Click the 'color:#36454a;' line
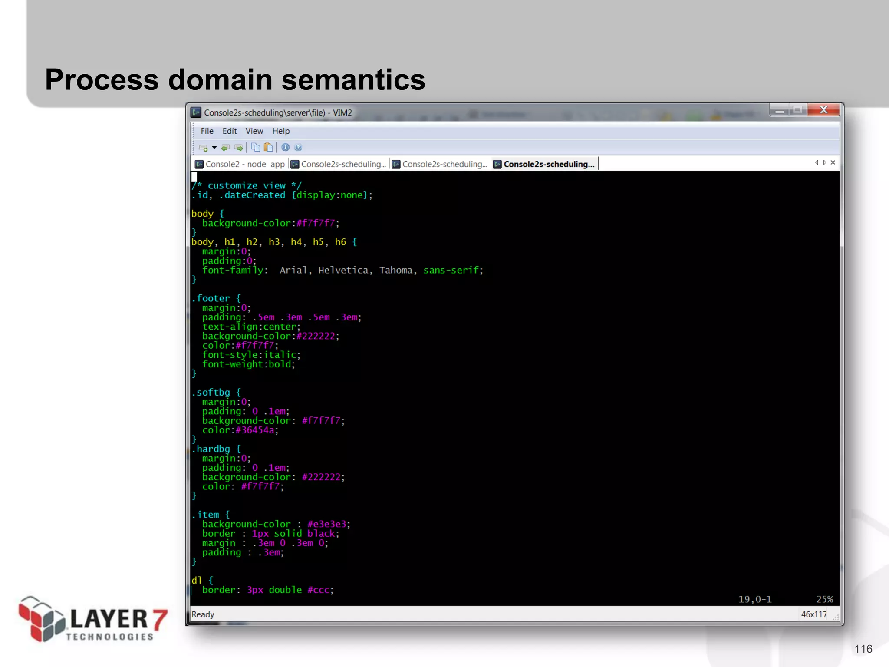 (x=240, y=430)
